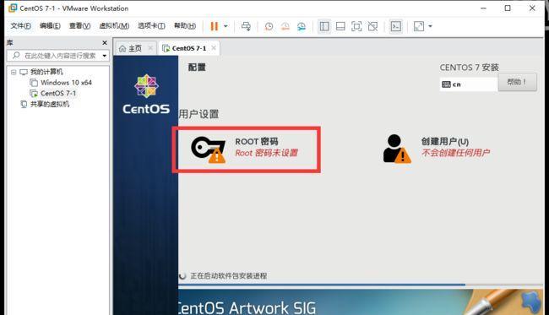Image resolution: width=549 pixels, height=315 pixels.
Task: Expand the stretch guest dropdown arrow
Action: (x=430, y=26)
